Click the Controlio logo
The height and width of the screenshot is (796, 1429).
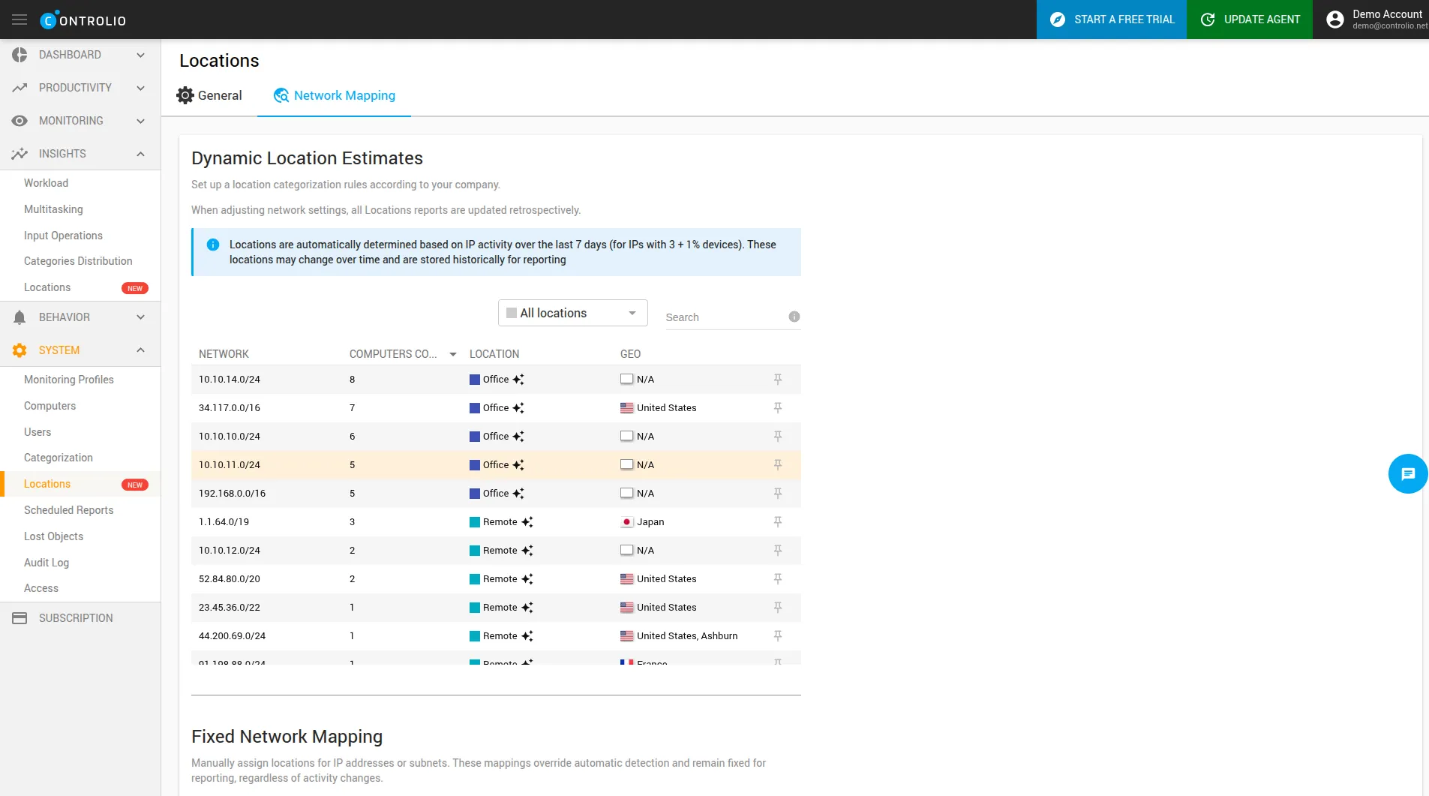pos(83,20)
